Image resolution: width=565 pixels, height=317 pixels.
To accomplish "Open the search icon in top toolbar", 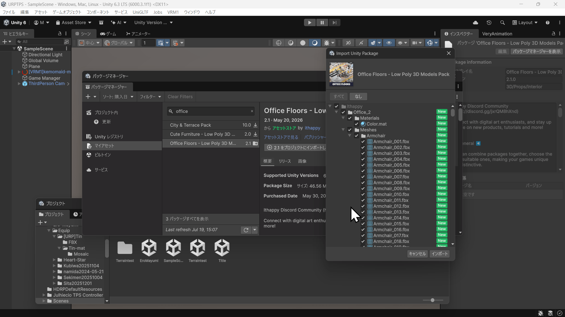I will (x=502, y=23).
